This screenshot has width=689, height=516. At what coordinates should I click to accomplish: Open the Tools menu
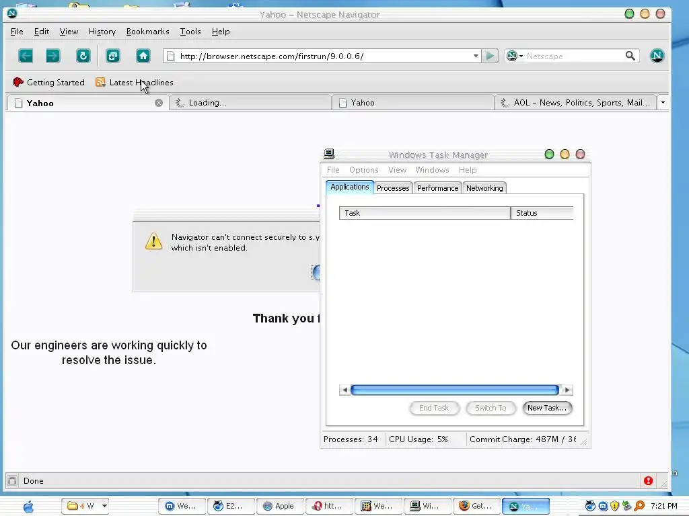190,31
